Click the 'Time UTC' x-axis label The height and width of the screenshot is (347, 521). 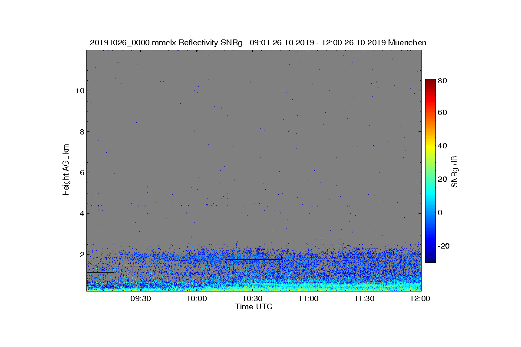[x=254, y=307]
